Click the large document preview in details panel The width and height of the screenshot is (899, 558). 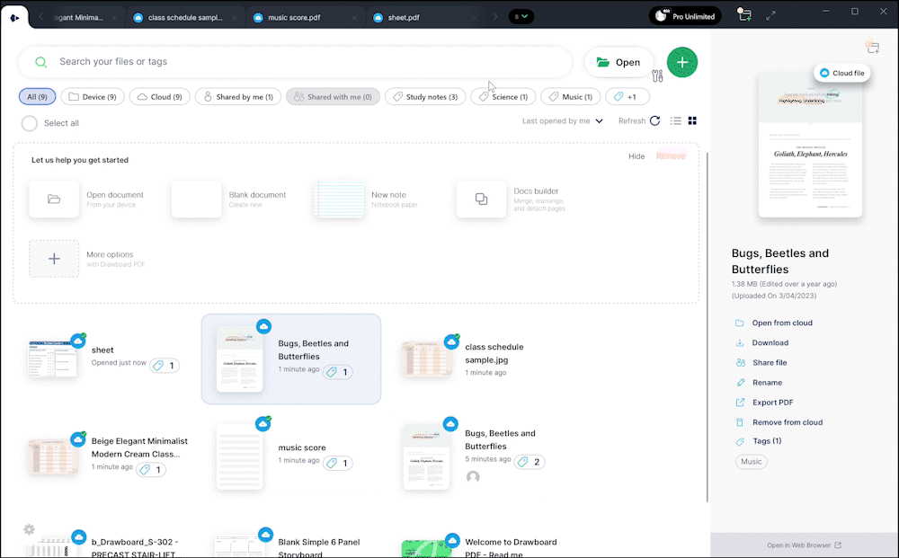coord(810,145)
